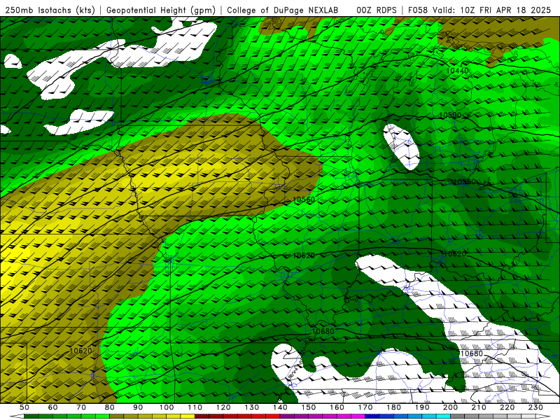Click the dark gray swatch just after 200
The width and height of the screenshot is (560, 420).
click(x=458, y=416)
